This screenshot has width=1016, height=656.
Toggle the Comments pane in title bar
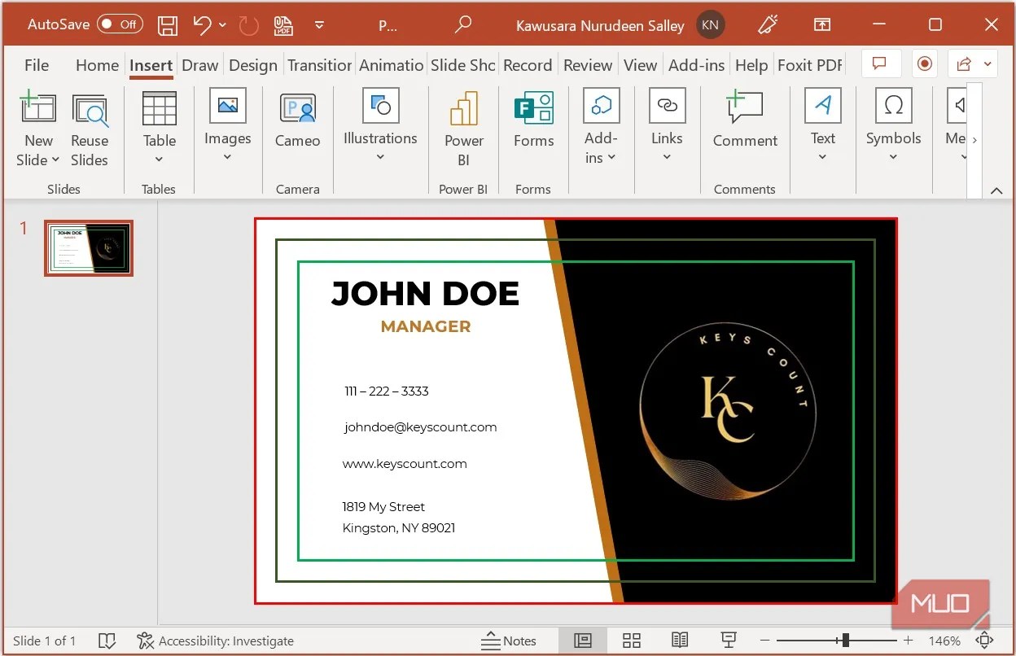[881, 63]
